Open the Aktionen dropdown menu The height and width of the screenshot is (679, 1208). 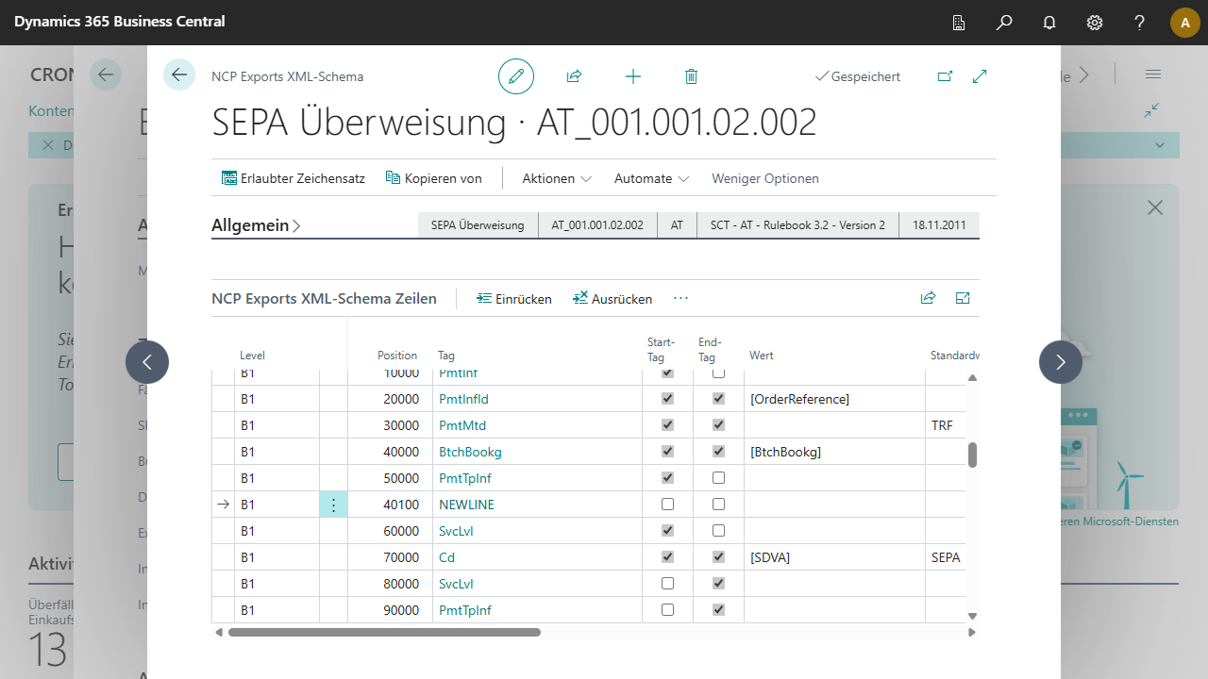point(557,178)
